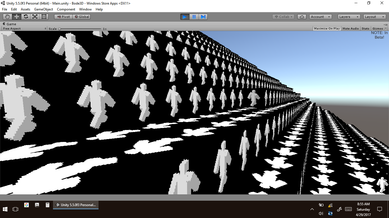The image size is (389, 218).
Task: Select the Scale tool
Action: click(x=35, y=17)
